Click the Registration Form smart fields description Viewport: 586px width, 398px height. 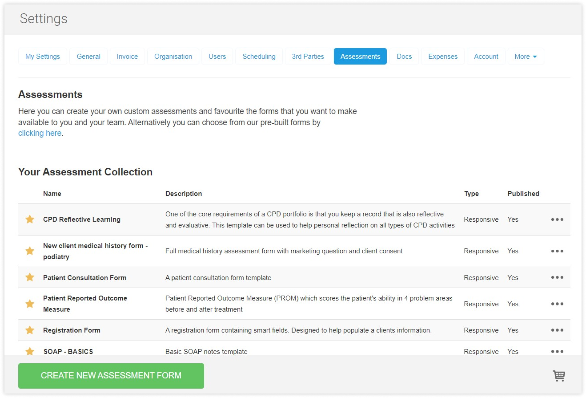[x=298, y=330]
